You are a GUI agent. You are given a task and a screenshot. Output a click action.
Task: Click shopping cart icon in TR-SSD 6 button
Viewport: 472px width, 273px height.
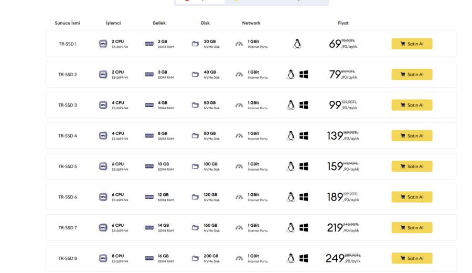click(x=403, y=197)
